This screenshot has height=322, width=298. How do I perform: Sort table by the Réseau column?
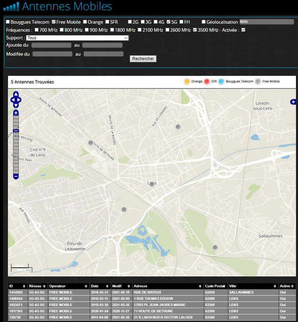(37, 286)
